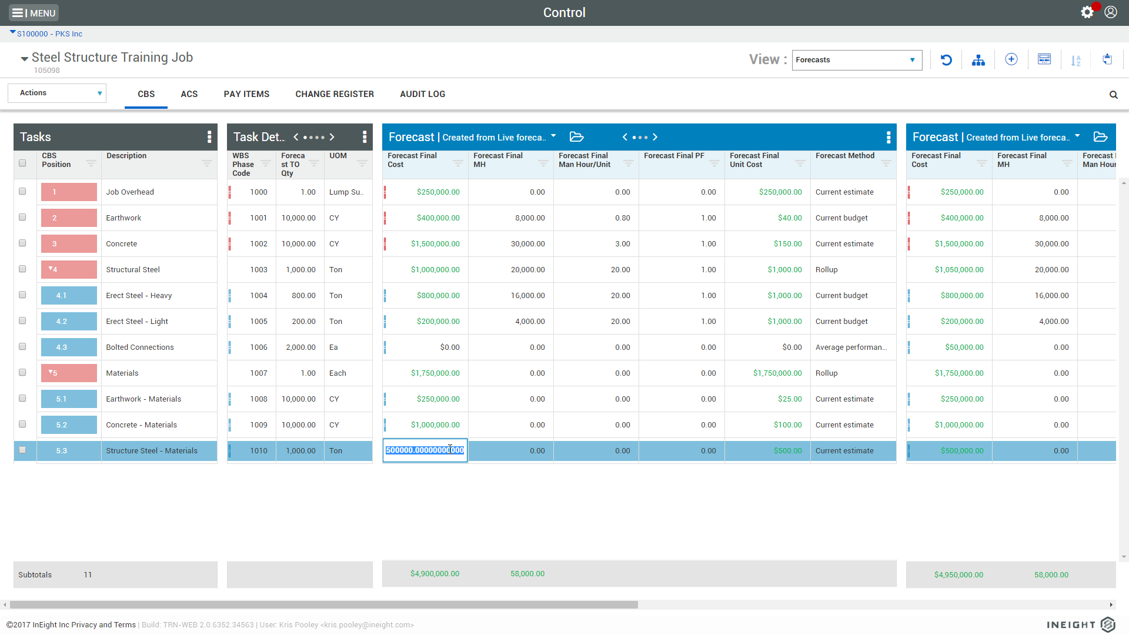The image size is (1129, 635).
Task: Open Tasks panel three-dot menu
Action: 209,137
